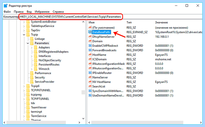This screenshot has width=205, height=127.
Task: Open the Избранное menu
Action: 42,12
